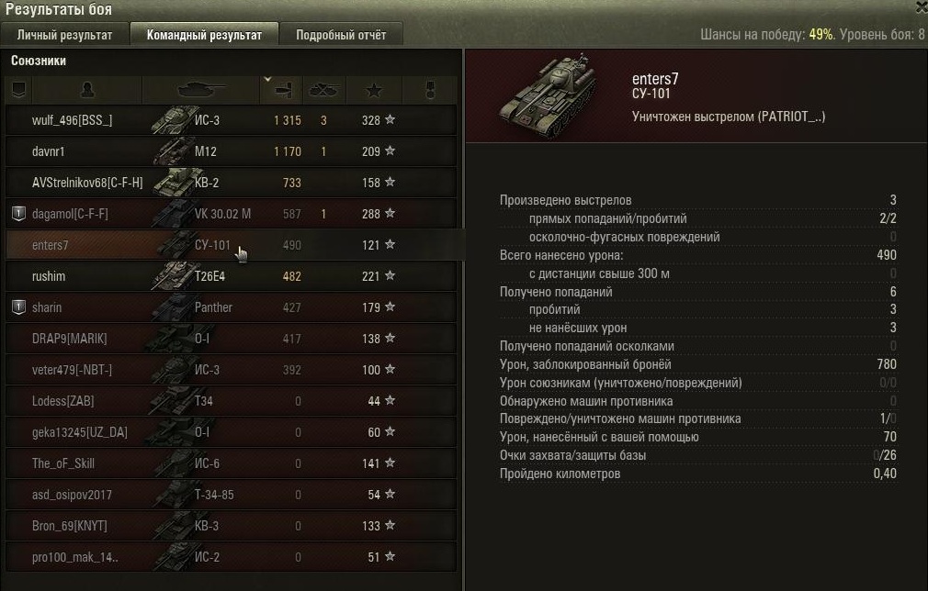
Task: Select the Командный результат tab
Action: 204,35
